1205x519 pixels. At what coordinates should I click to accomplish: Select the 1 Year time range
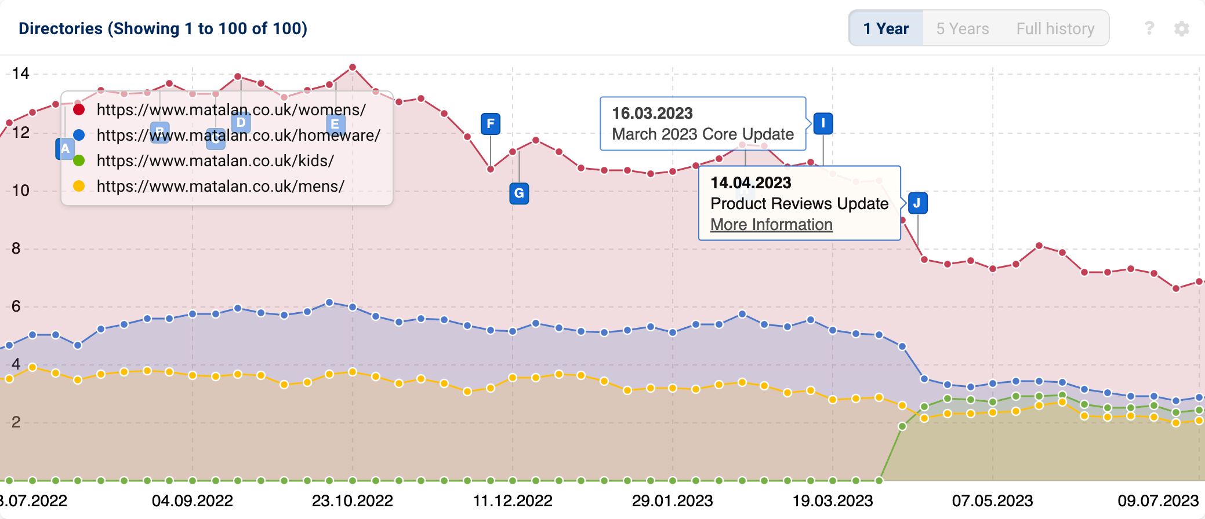(x=886, y=28)
